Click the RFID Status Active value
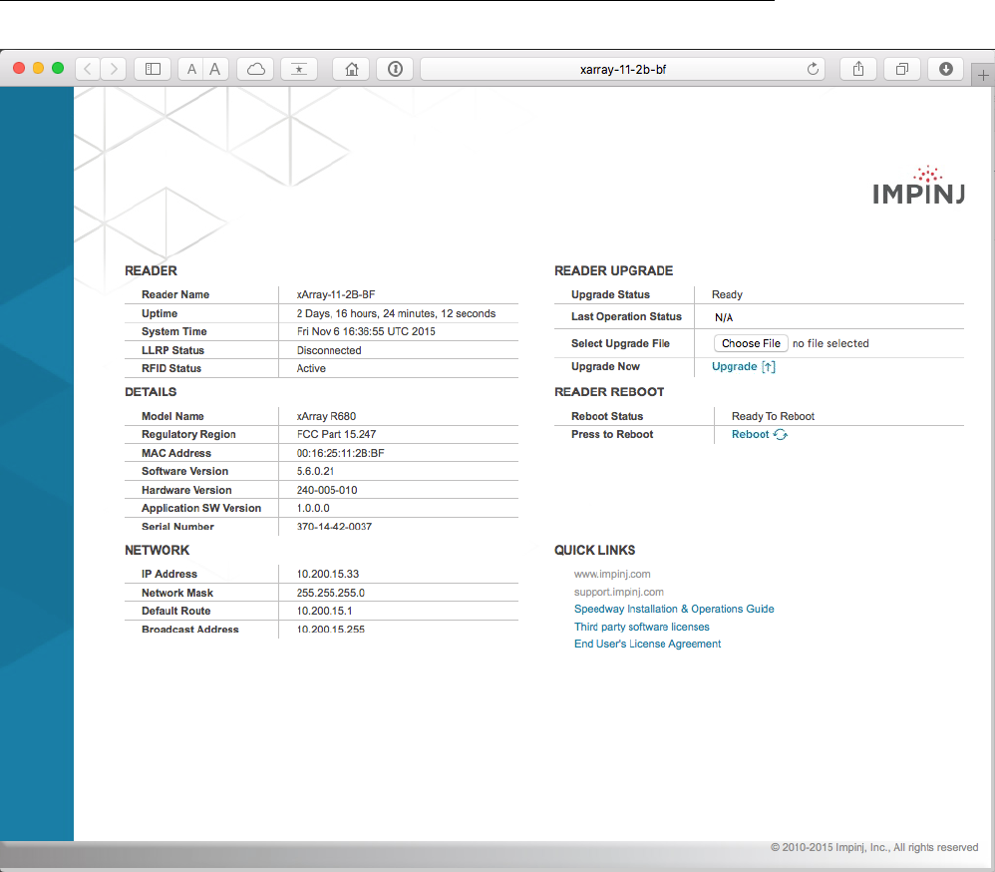Screen dimensions: 995x872 tap(311, 368)
